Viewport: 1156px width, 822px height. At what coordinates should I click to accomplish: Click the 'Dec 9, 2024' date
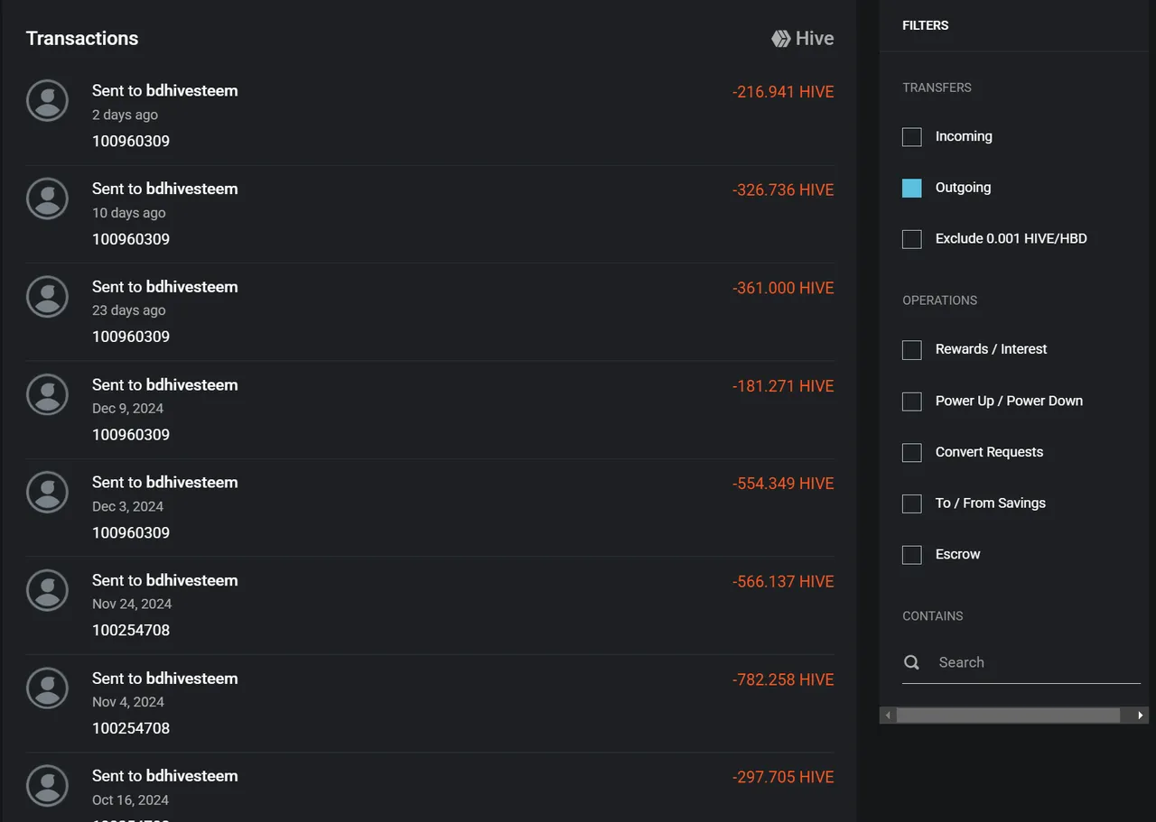pos(128,409)
